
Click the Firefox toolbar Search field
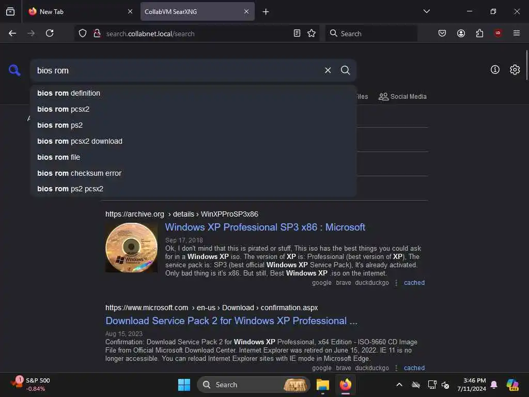click(x=371, y=34)
